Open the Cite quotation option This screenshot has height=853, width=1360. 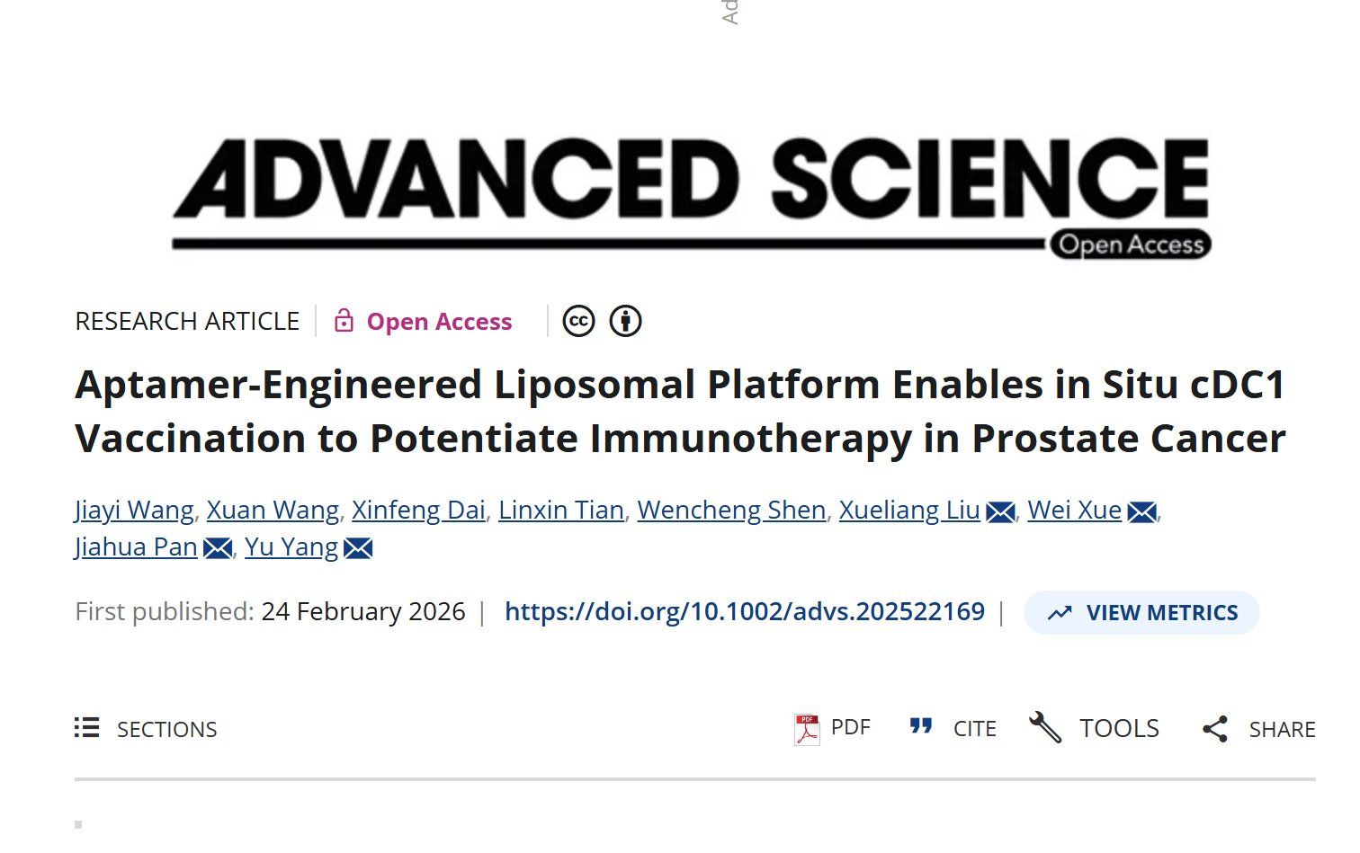click(953, 728)
